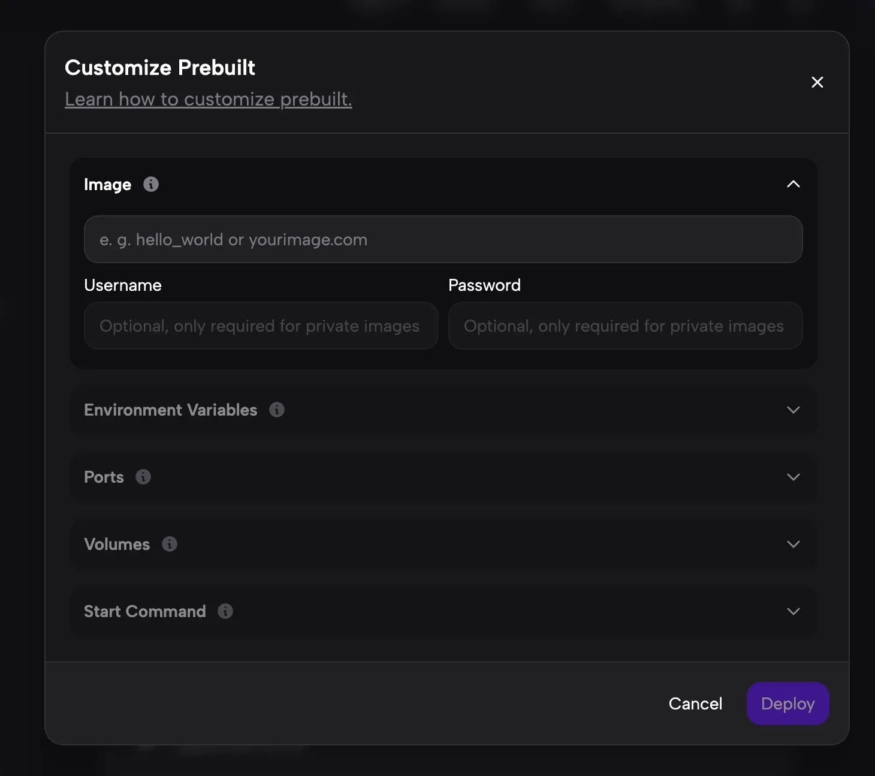Viewport: 875px width, 776px height.
Task: Focus the Username input field
Action: (x=261, y=326)
